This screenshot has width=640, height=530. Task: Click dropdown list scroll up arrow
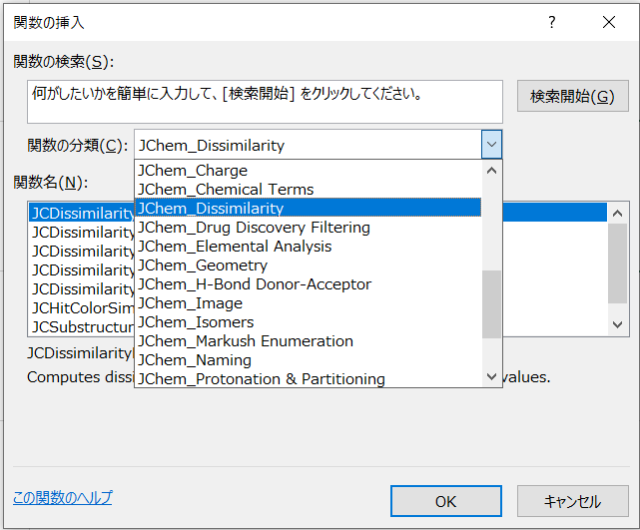492,171
